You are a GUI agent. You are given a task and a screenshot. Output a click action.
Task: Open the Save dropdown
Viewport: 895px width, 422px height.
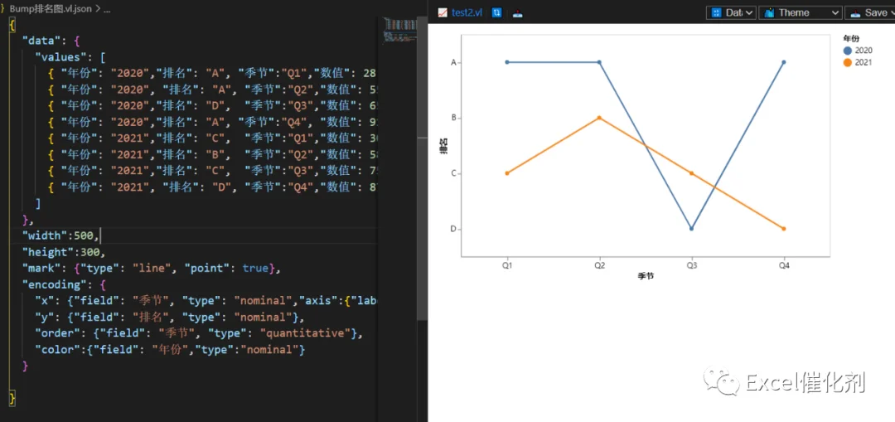click(870, 12)
